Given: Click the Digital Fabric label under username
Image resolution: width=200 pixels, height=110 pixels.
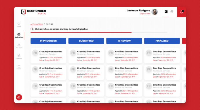Looking at the screenshot, I should [145, 14].
